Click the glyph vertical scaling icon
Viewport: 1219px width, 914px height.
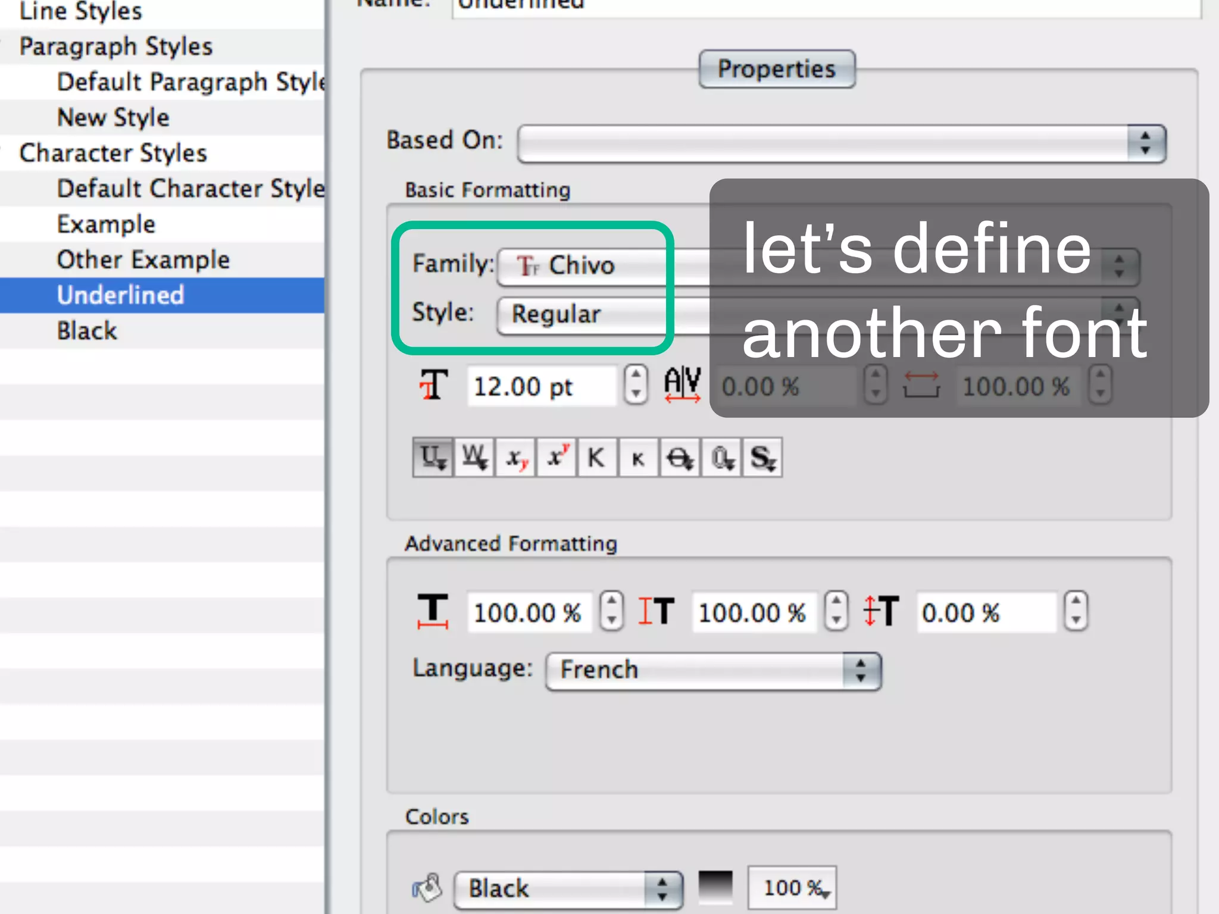pos(656,611)
